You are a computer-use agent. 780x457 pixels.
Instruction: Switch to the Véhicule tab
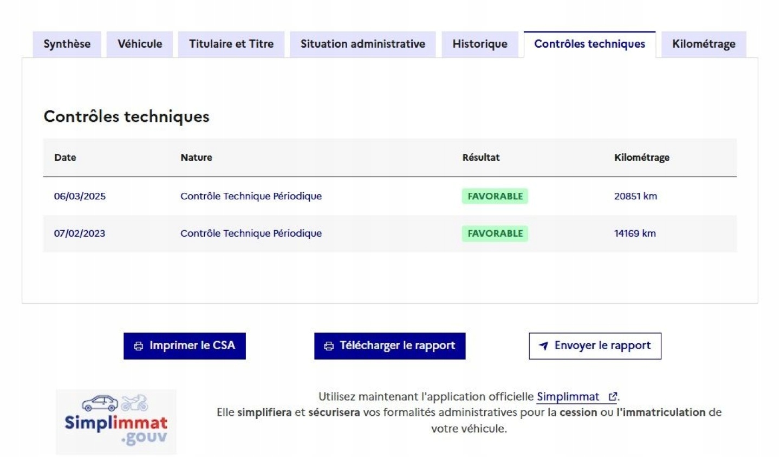[x=140, y=44]
